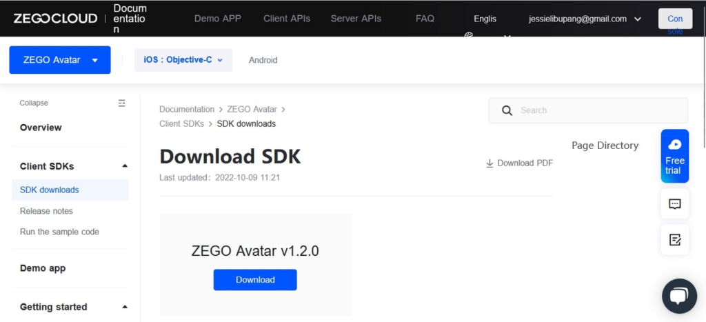This screenshot has width=706, height=322.
Task: Open Release notes in the sidebar
Action: point(46,211)
